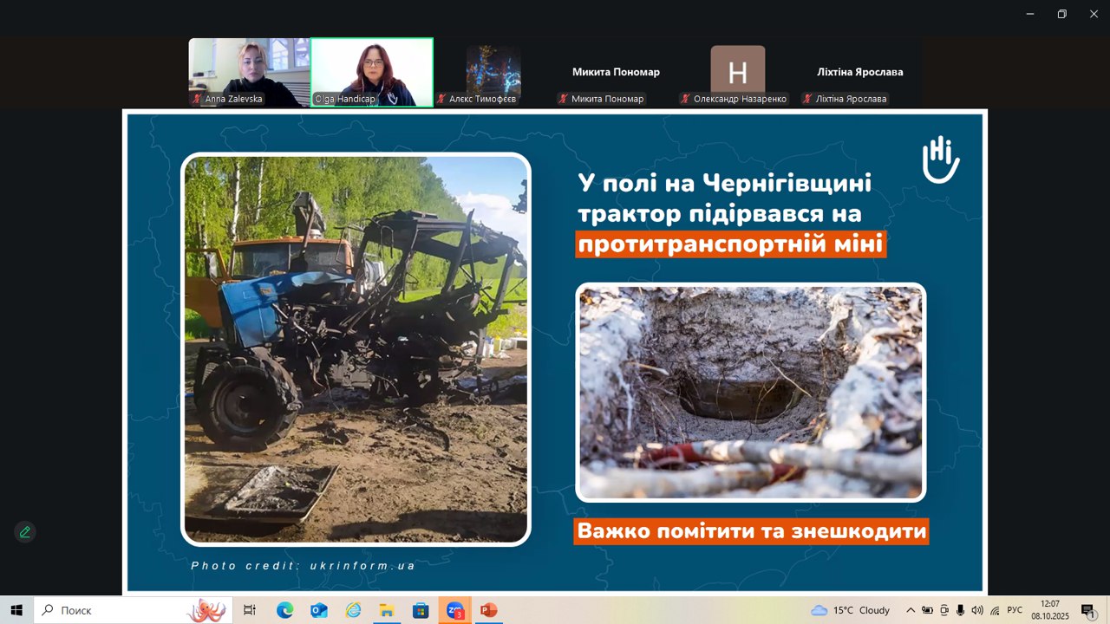This screenshot has height=624, width=1110.
Task: Click the 15°C Cloudy weather widget
Action: (x=850, y=610)
